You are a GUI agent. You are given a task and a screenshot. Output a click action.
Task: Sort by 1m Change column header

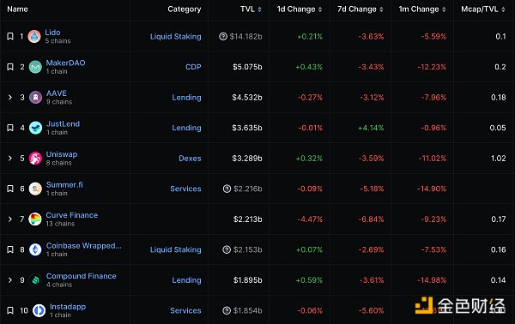(422, 9)
